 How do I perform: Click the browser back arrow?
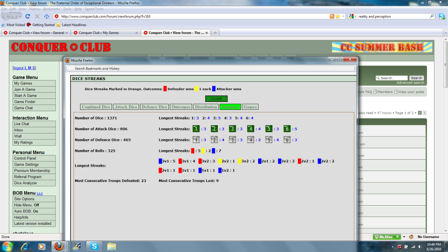[6, 16]
